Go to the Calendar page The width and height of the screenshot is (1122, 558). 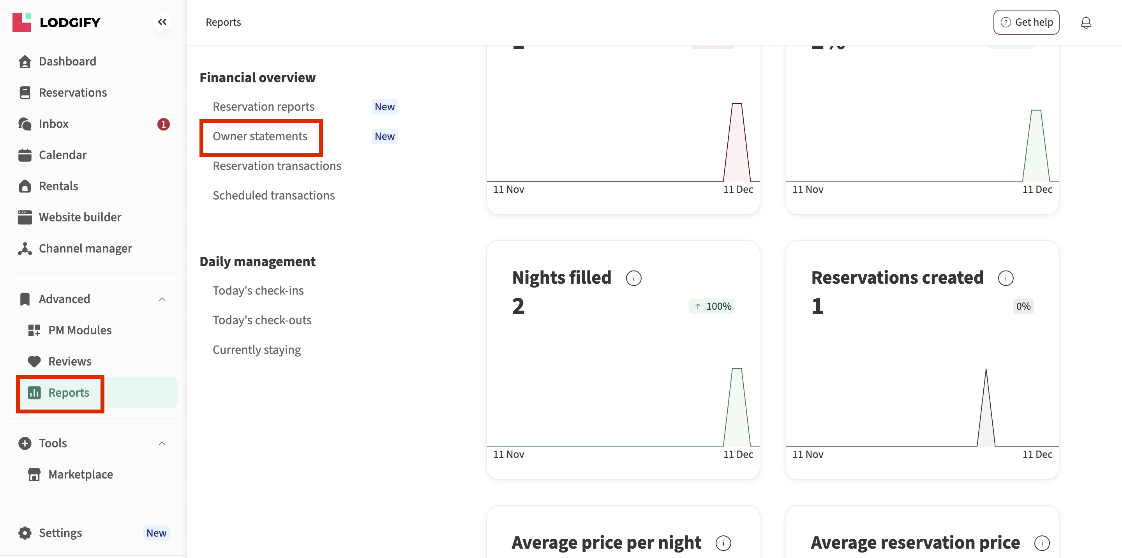63,155
